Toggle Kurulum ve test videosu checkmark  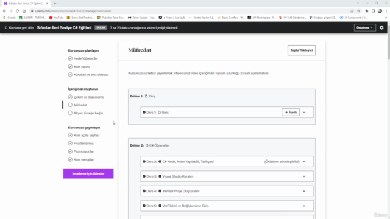pyautogui.click(x=70, y=74)
